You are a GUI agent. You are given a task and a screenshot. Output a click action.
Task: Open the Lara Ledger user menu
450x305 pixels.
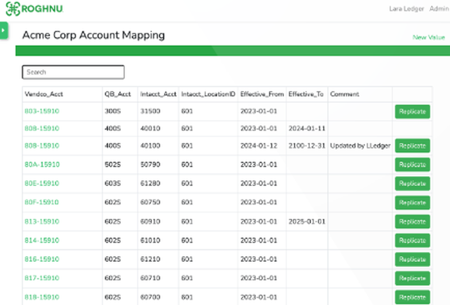coord(406,9)
